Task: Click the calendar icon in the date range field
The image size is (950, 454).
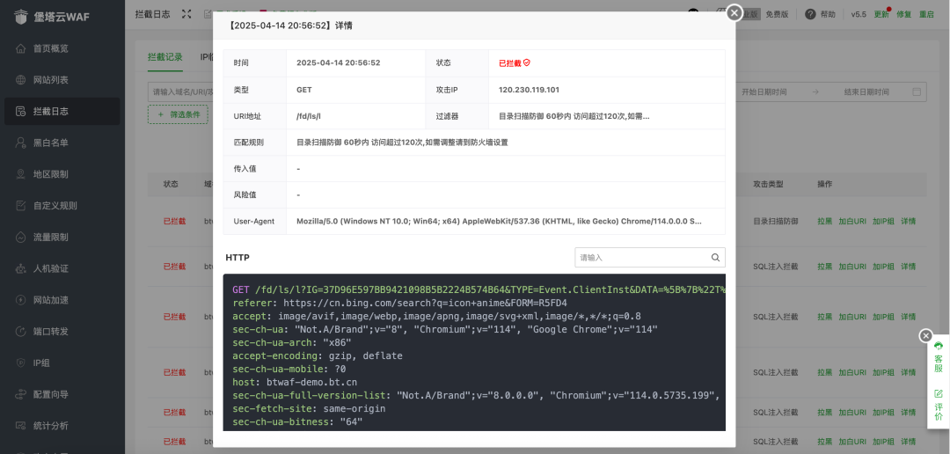Action: point(917,92)
